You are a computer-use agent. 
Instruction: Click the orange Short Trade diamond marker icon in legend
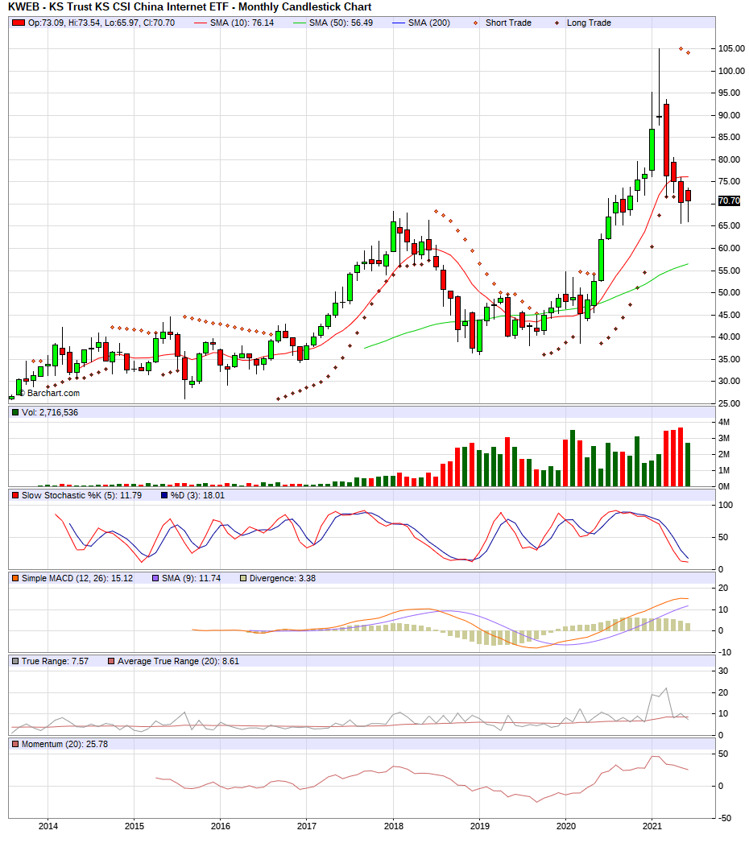[x=475, y=23]
